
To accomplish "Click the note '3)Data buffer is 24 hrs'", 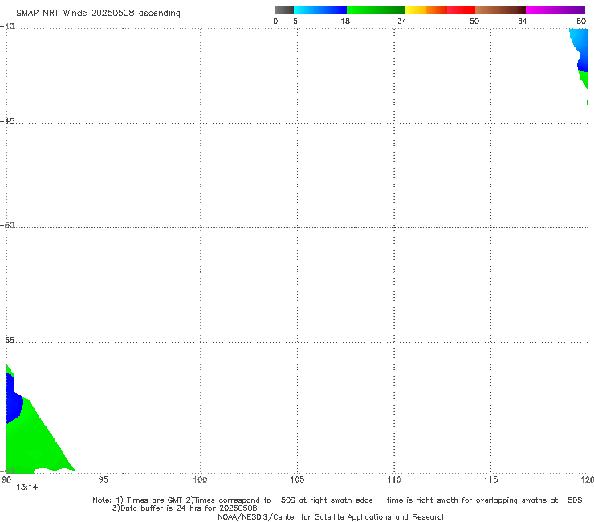I will (185, 508).
